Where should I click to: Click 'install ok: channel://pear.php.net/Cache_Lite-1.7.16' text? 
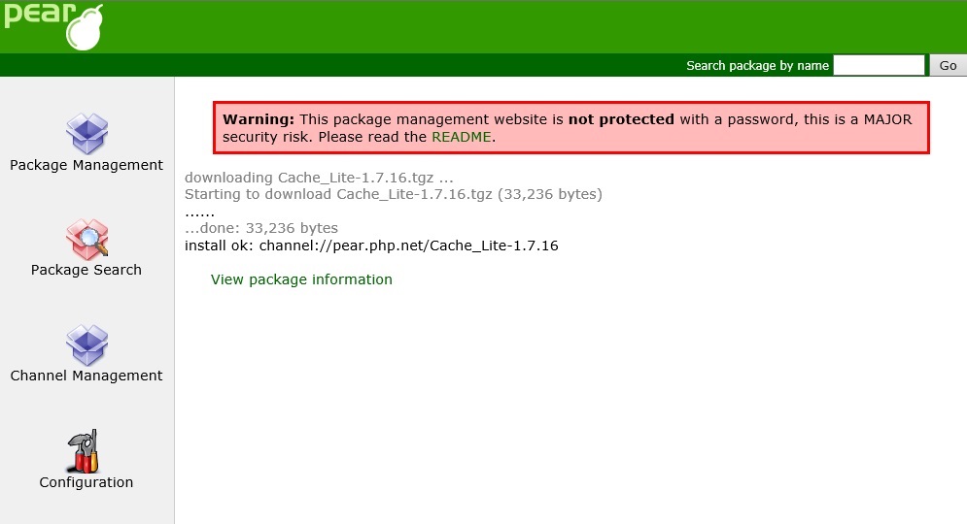click(x=371, y=246)
